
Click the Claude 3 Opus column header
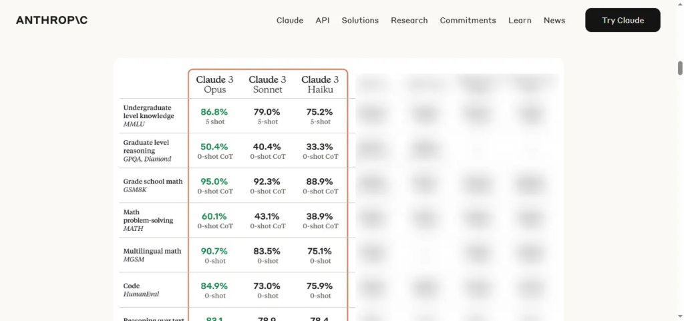pyautogui.click(x=214, y=85)
